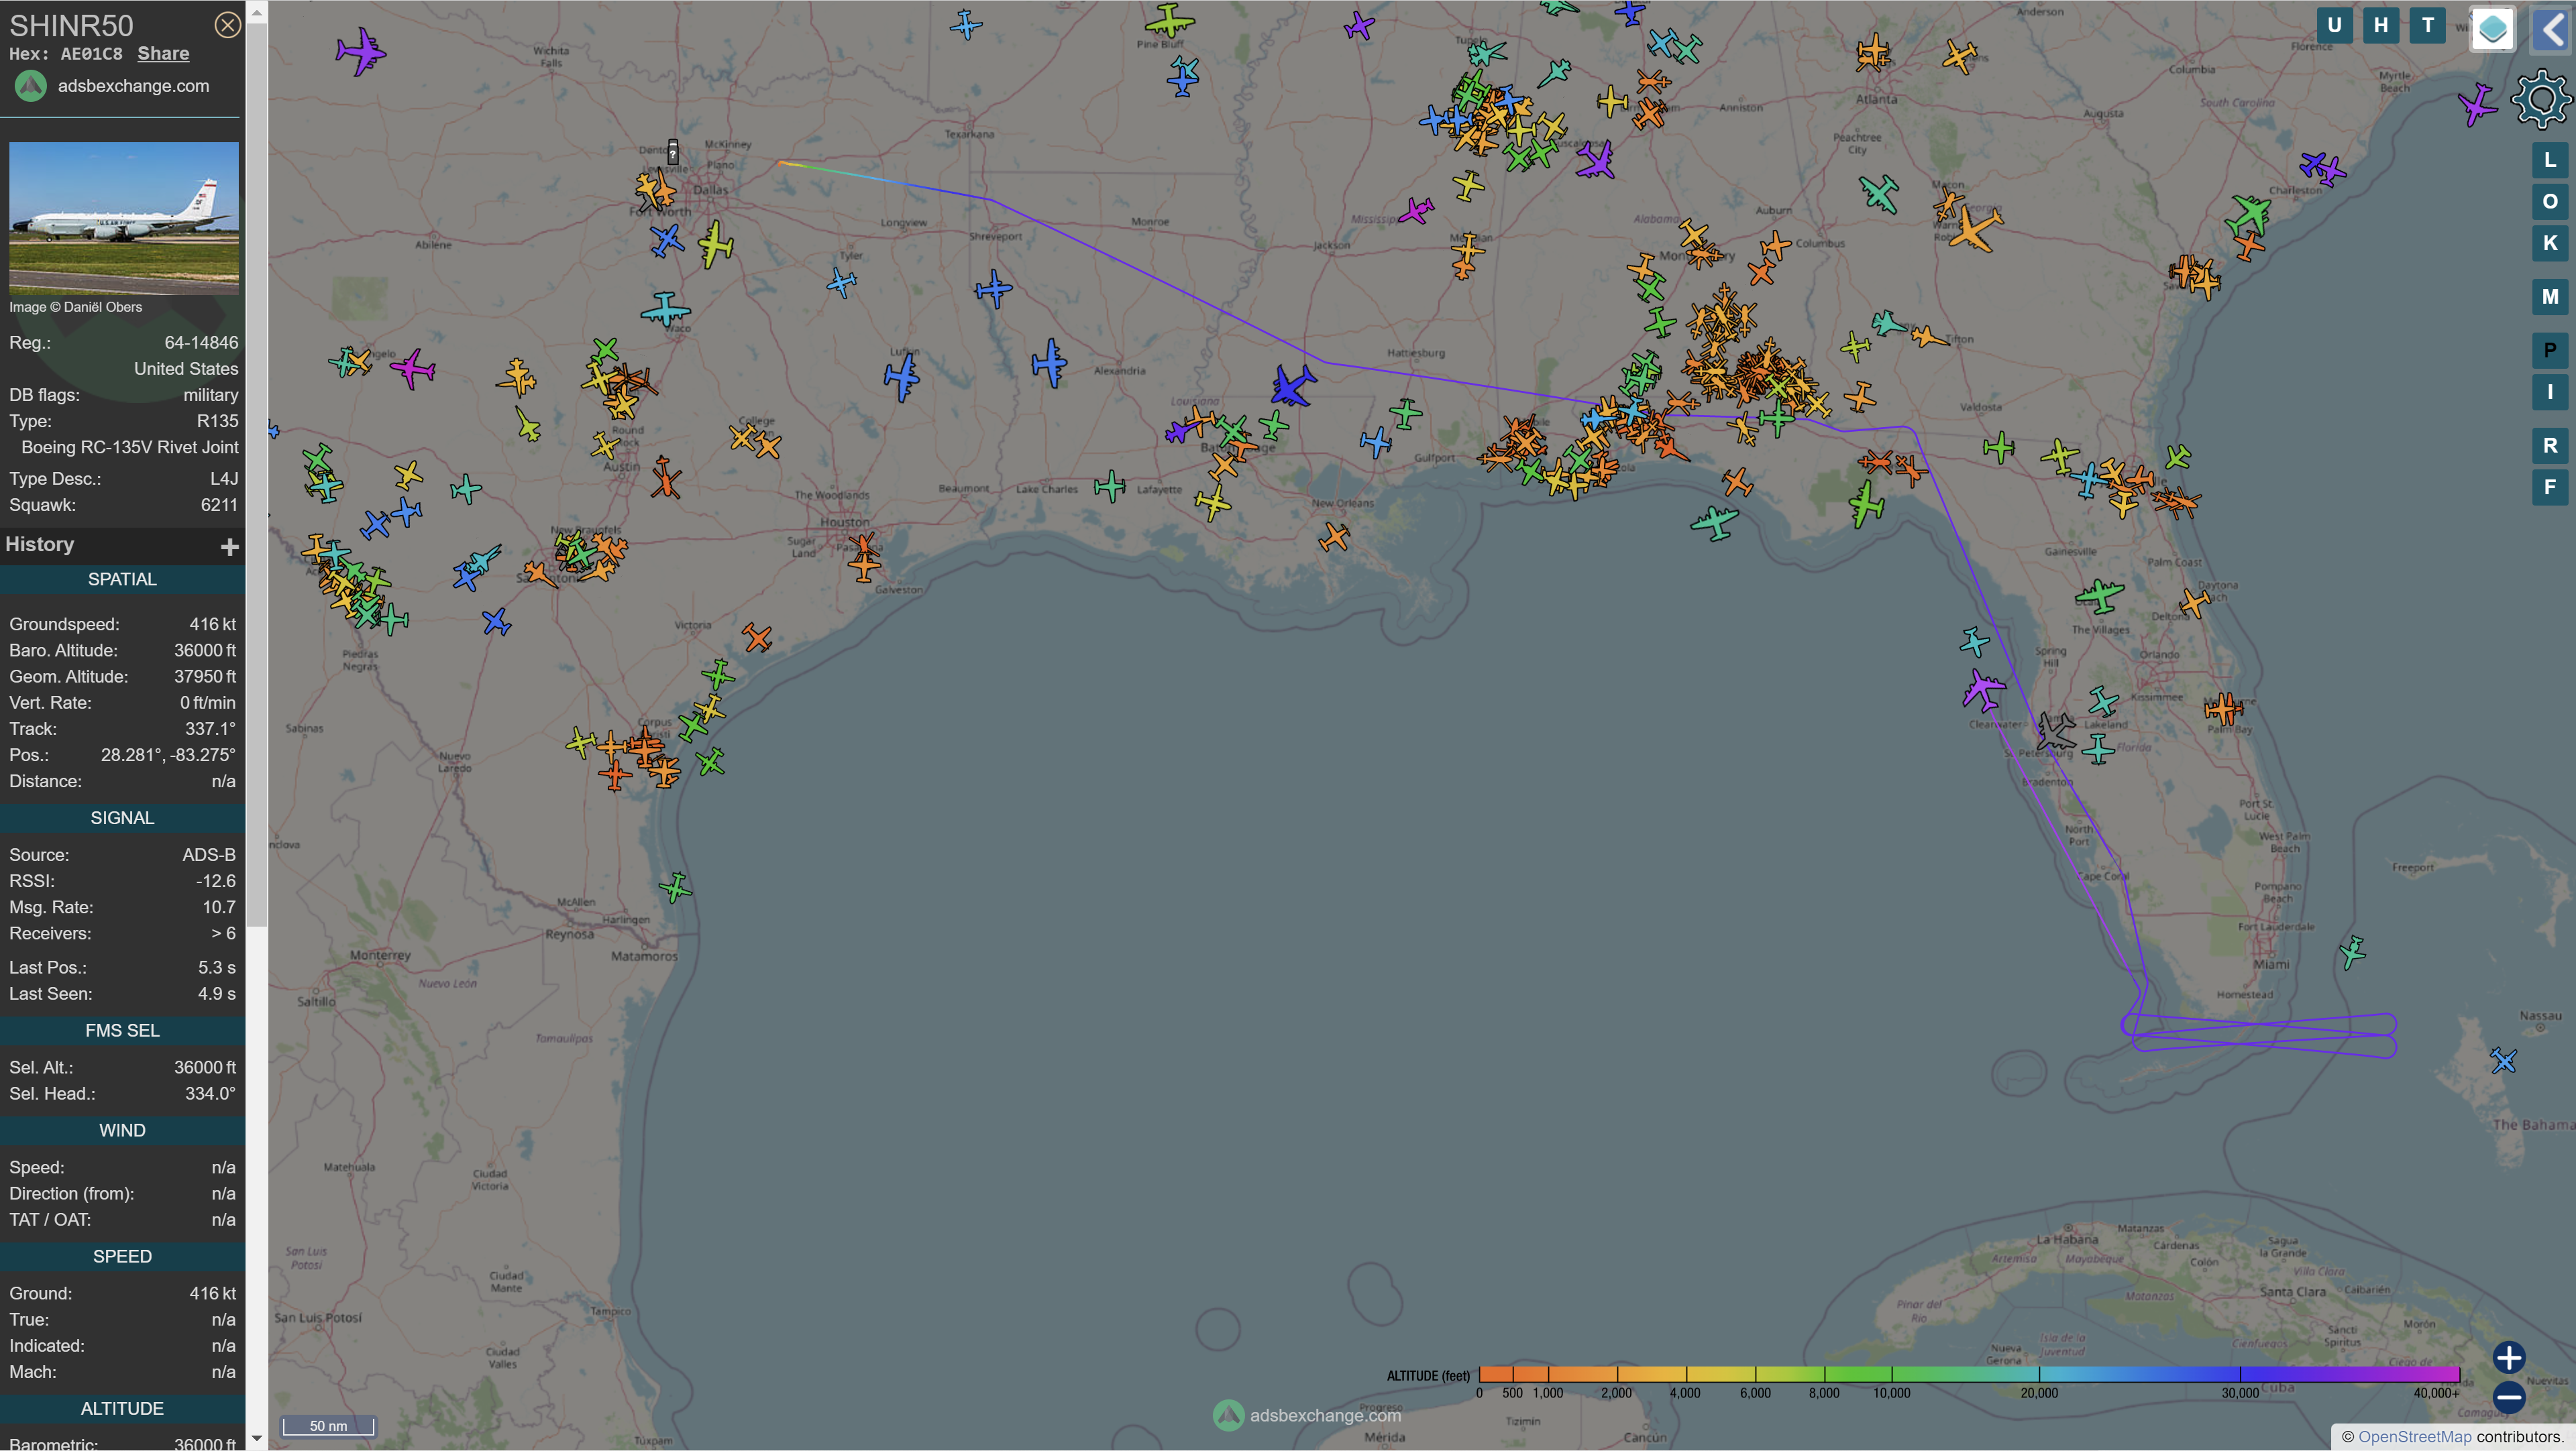The width and height of the screenshot is (2576, 1451).
Task: Click the Squawk value 6211
Action: tap(219, 506)
